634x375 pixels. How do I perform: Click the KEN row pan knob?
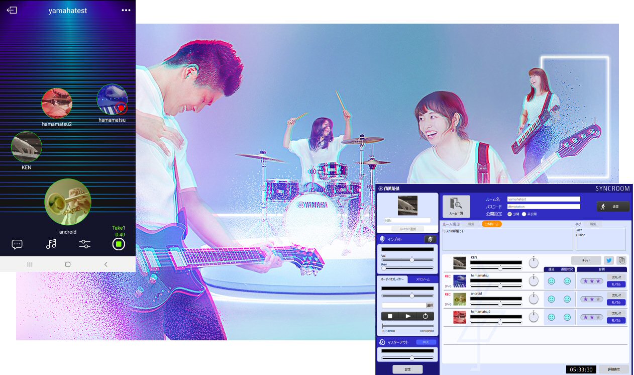pyautogui.click(x=534, y=263)
